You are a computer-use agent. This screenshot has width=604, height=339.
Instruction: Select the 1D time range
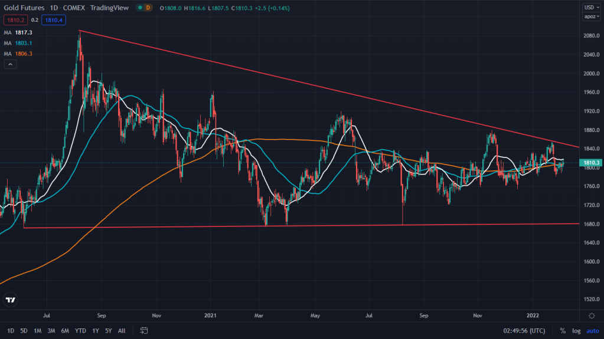click(11, 331)
